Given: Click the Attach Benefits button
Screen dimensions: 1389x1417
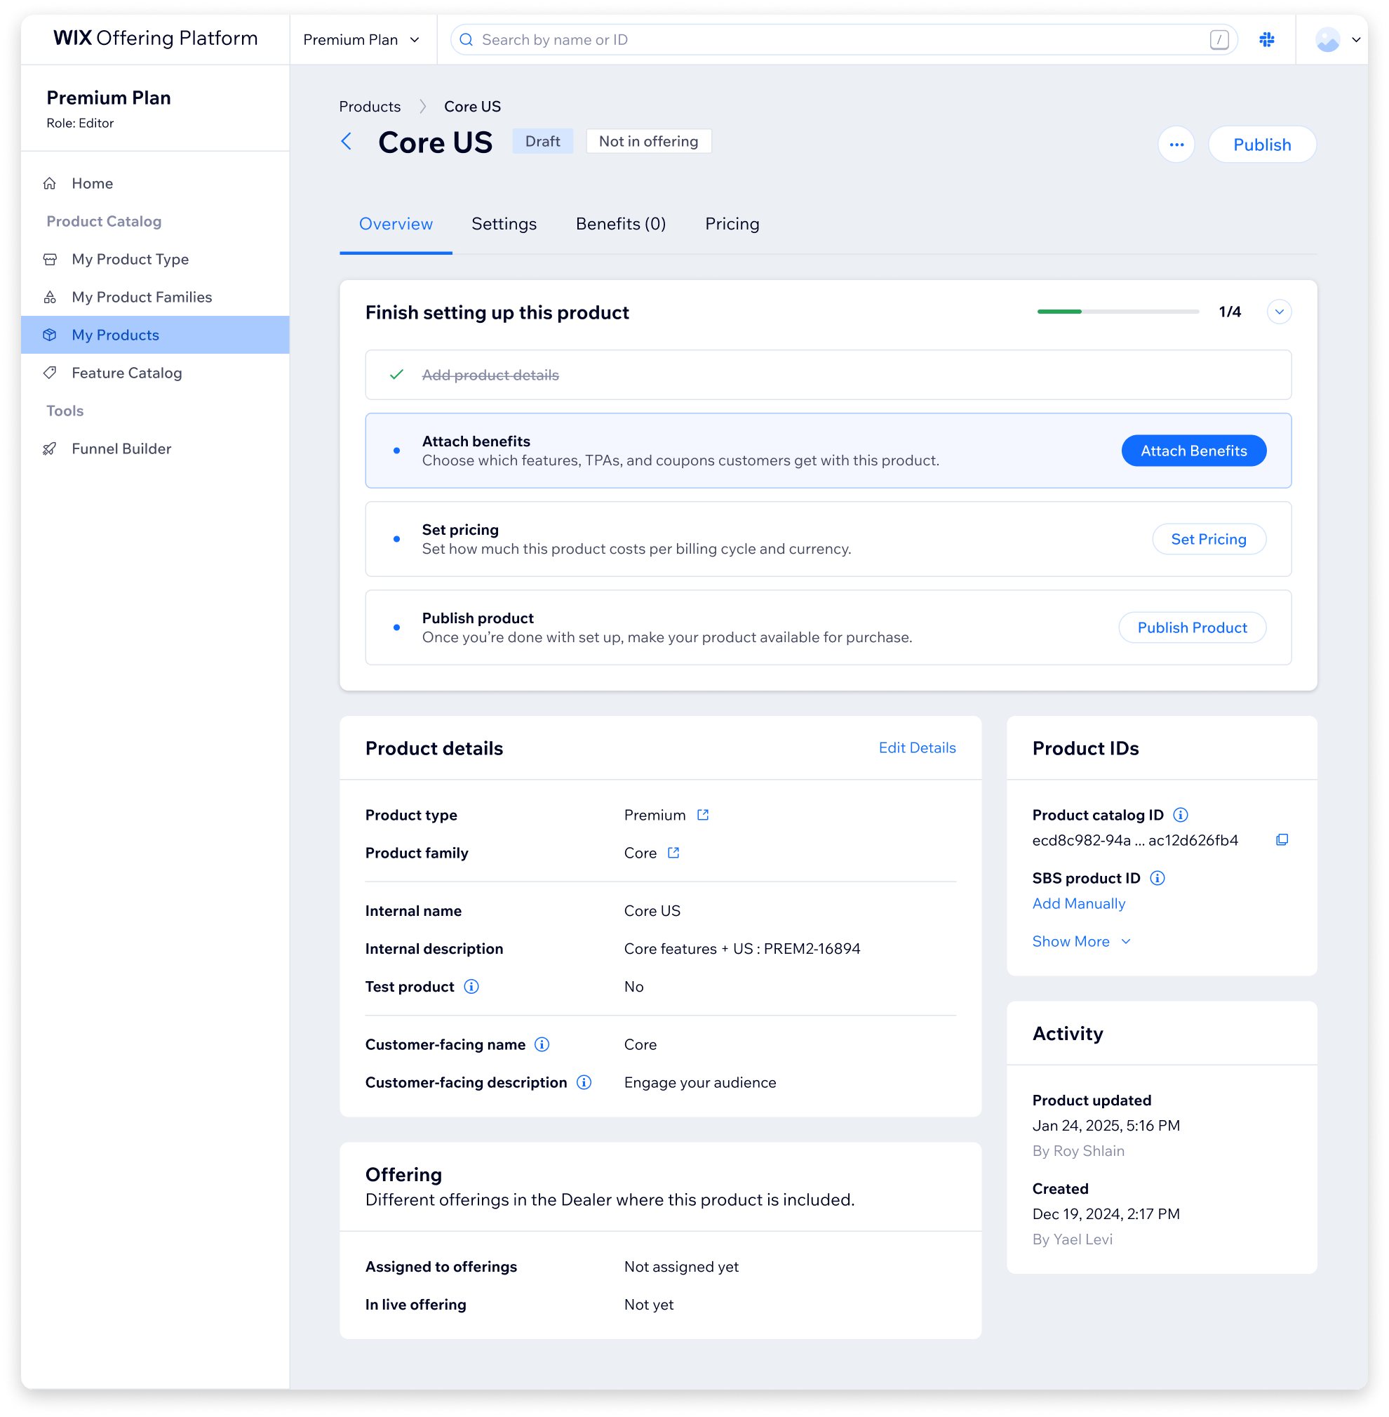Looking at the screenshot, I should (x=1193, y=451).
